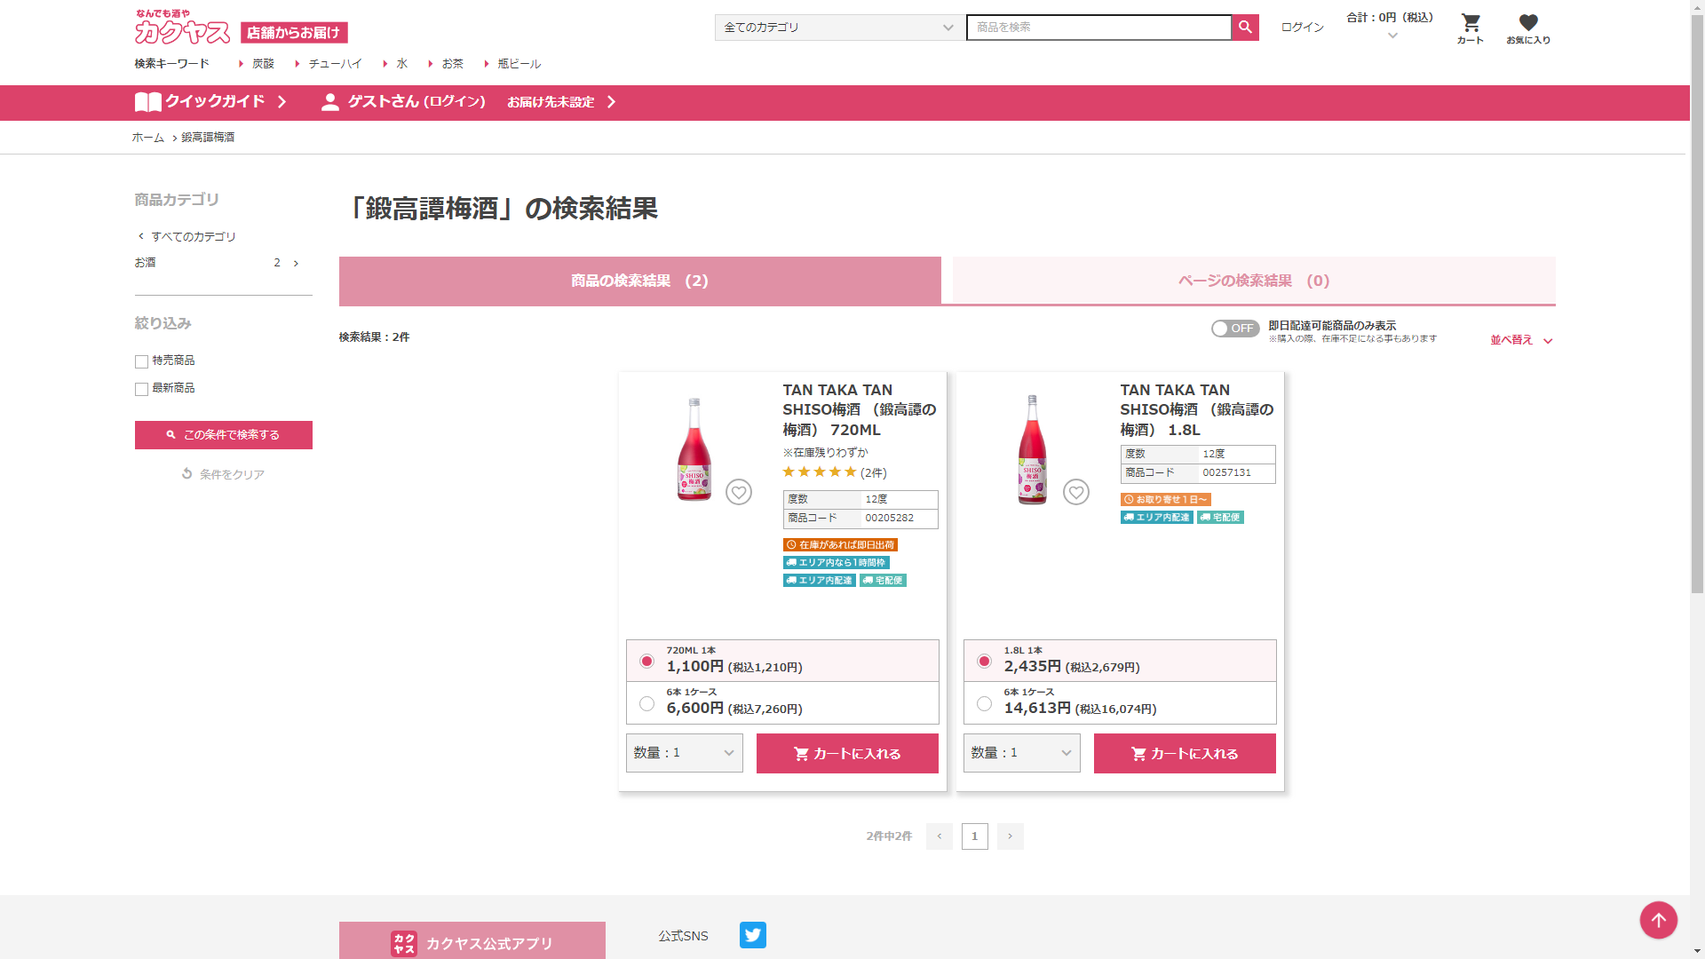The width and height of the screenshot is (1705, 959).
Task: Select 6本 1ケース 6,600円 option
Action: click(x=782, y=703)
